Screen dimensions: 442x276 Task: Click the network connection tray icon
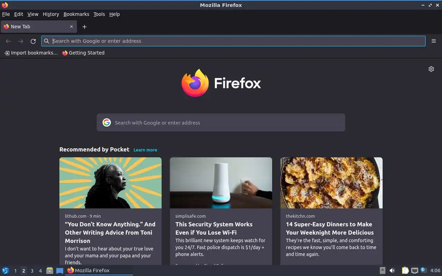point(415,270)
